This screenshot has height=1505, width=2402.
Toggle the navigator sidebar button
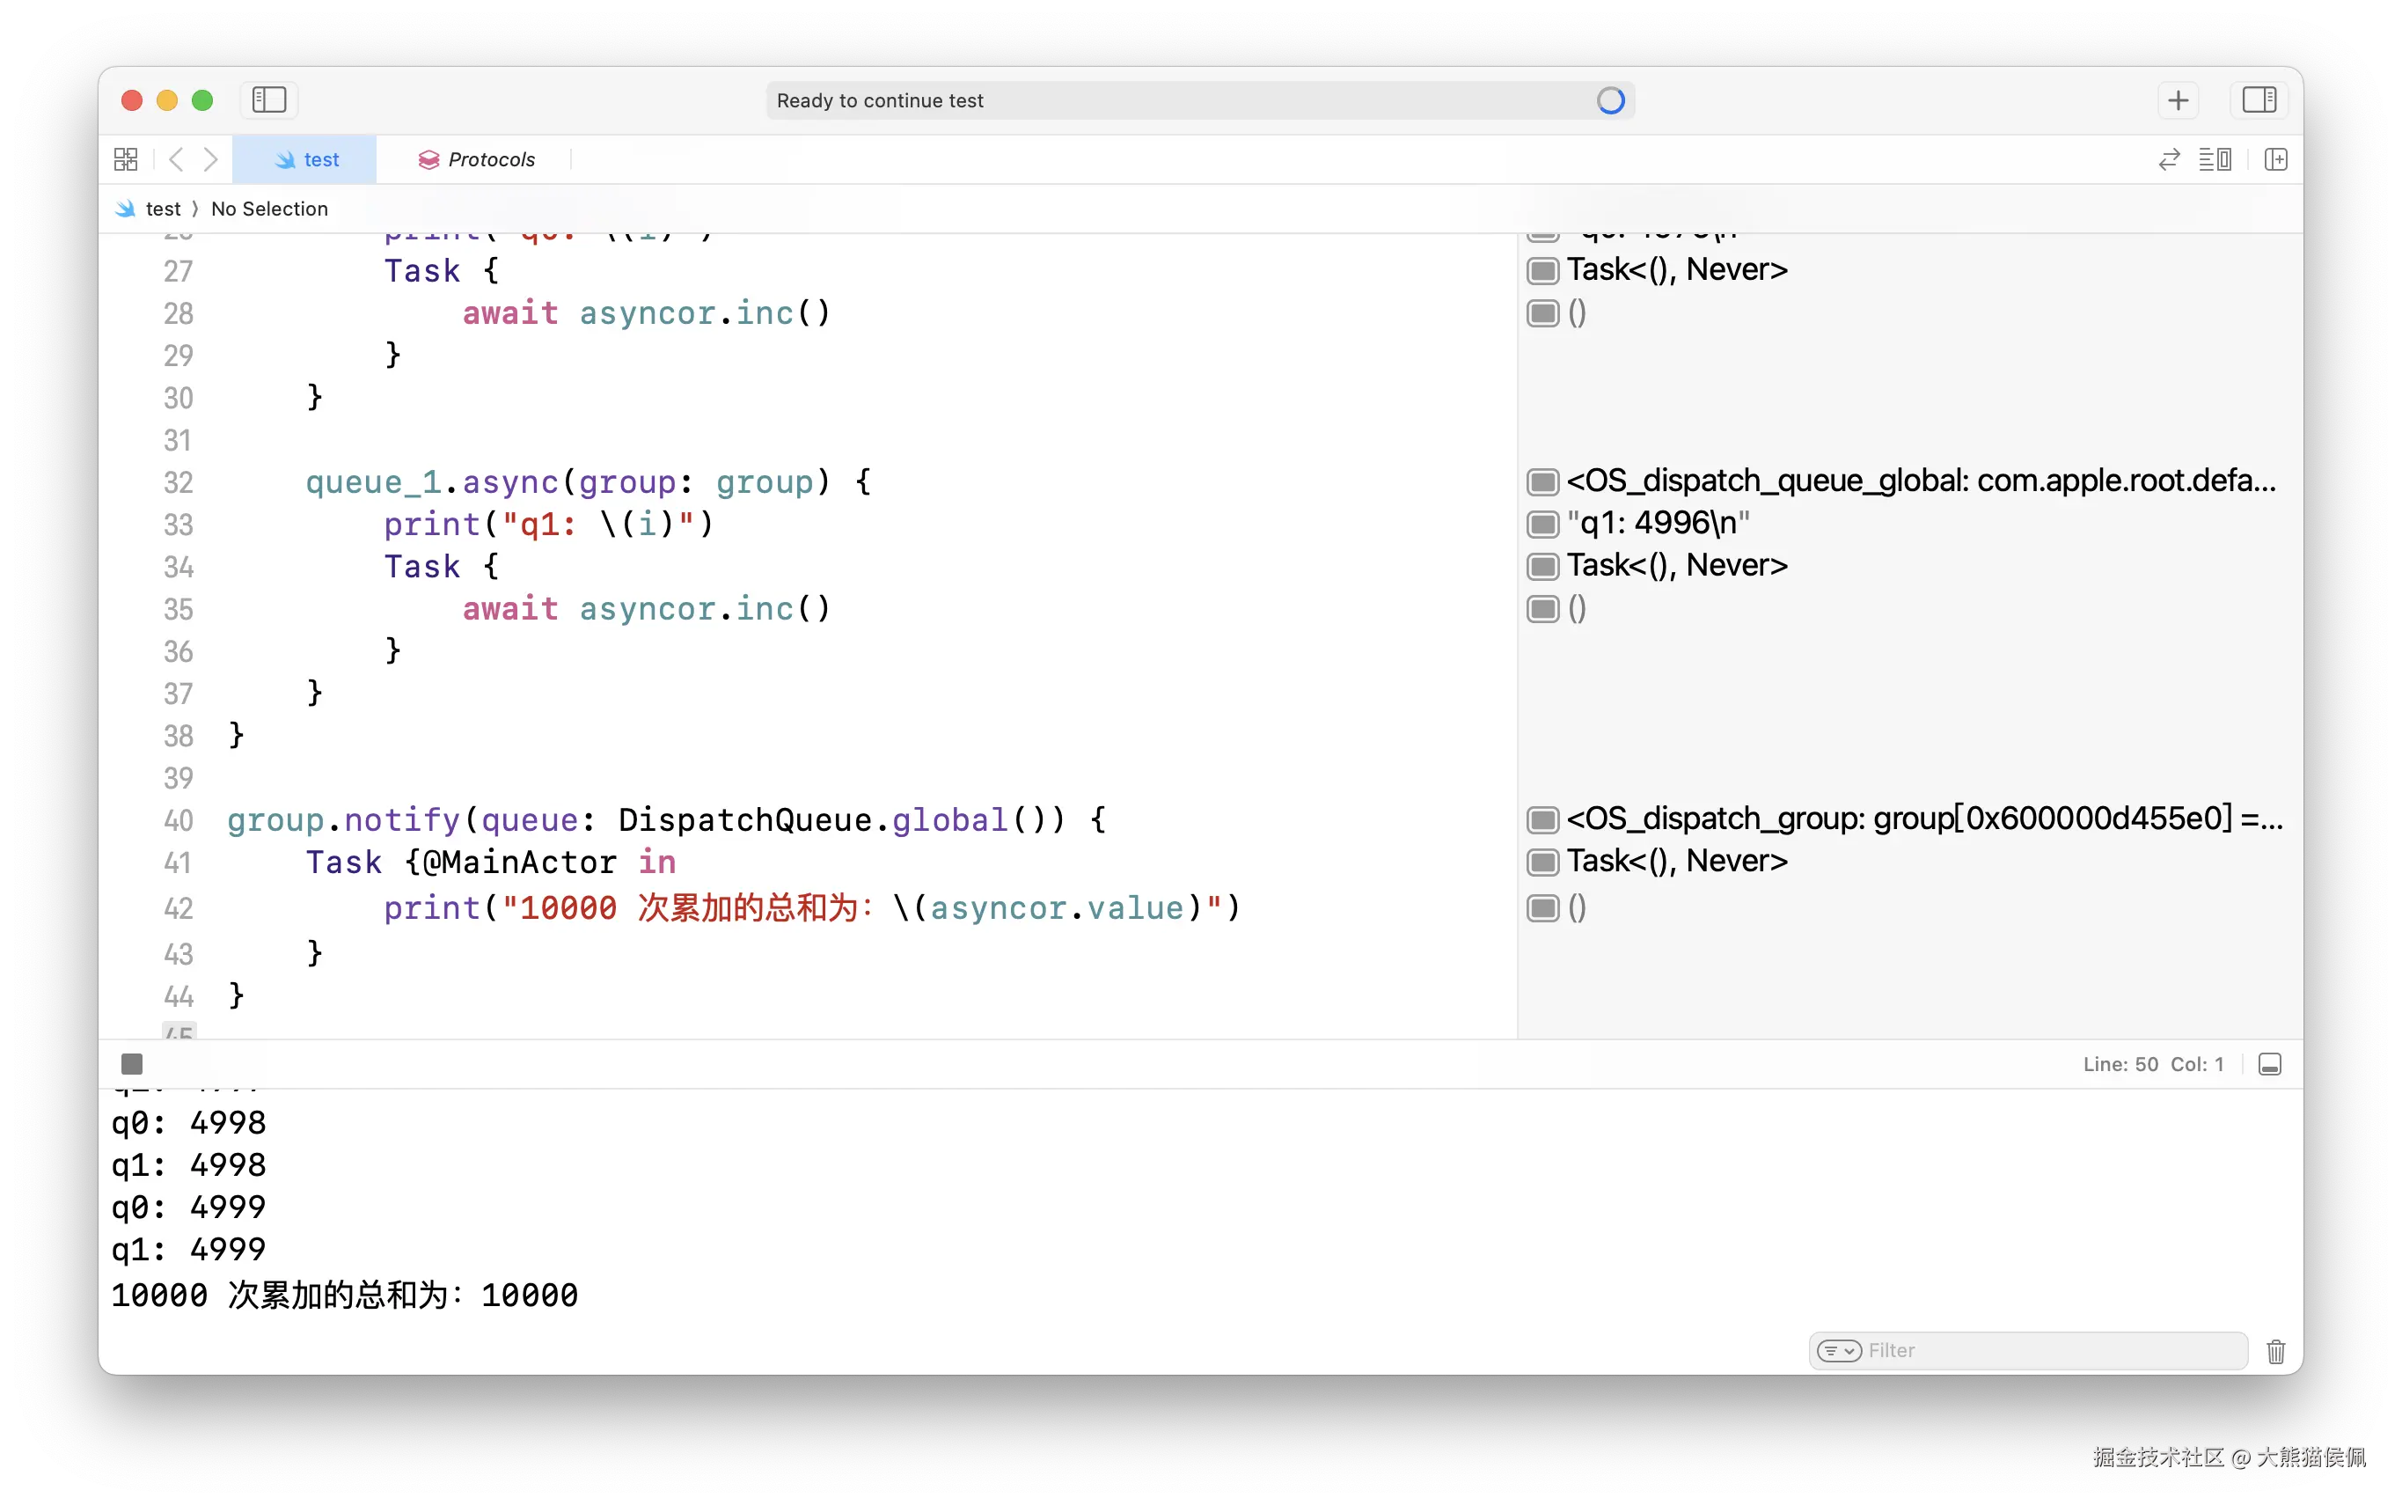268,99
